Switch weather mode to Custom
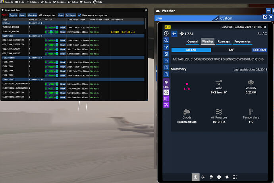The width and height of the screenshot is (274, 183). [241, 18]
